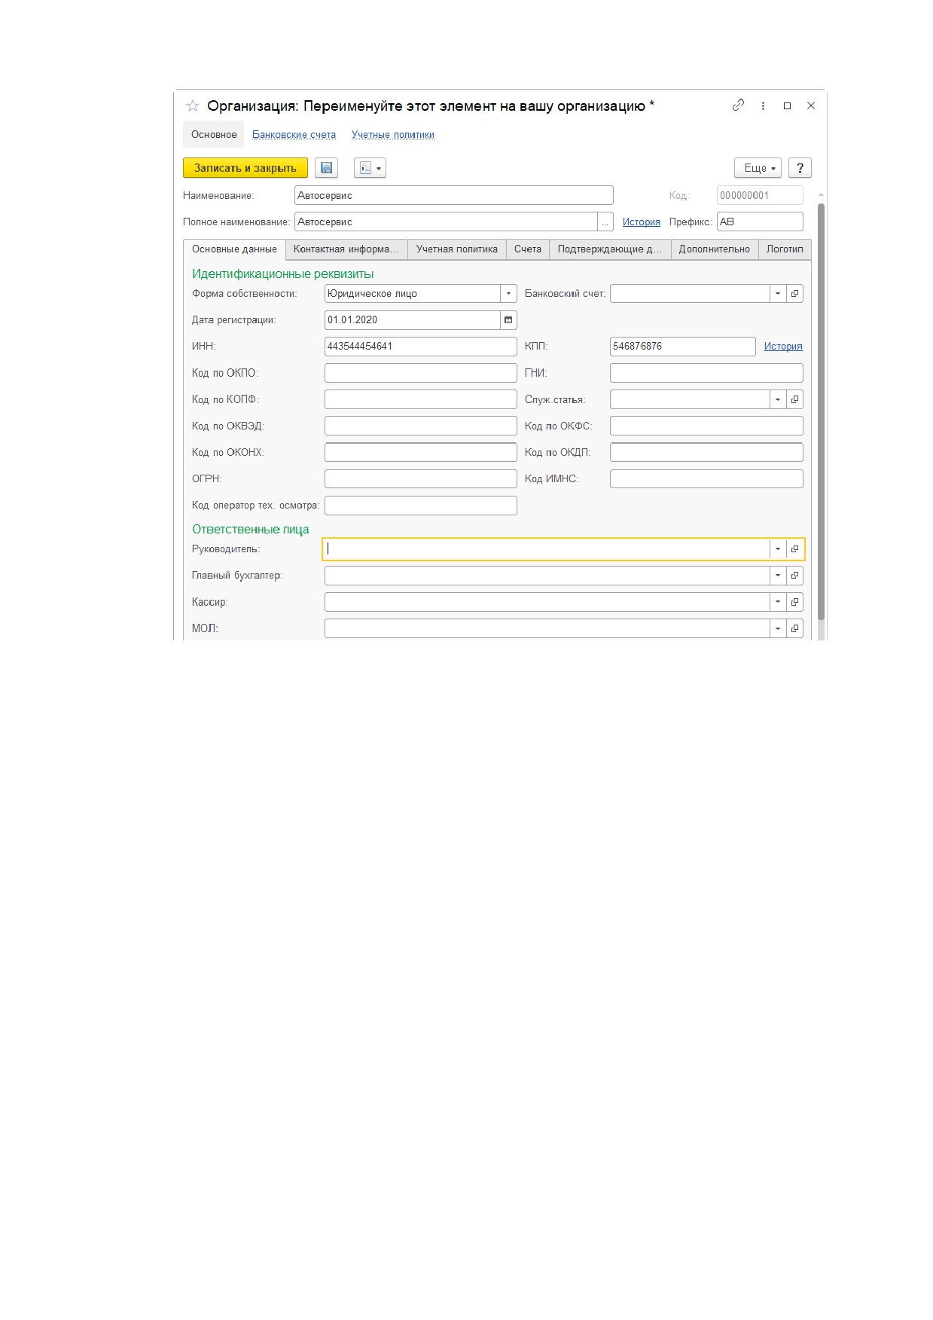
Task: Open Руководитель item with open icon
Action: point(794,549)
